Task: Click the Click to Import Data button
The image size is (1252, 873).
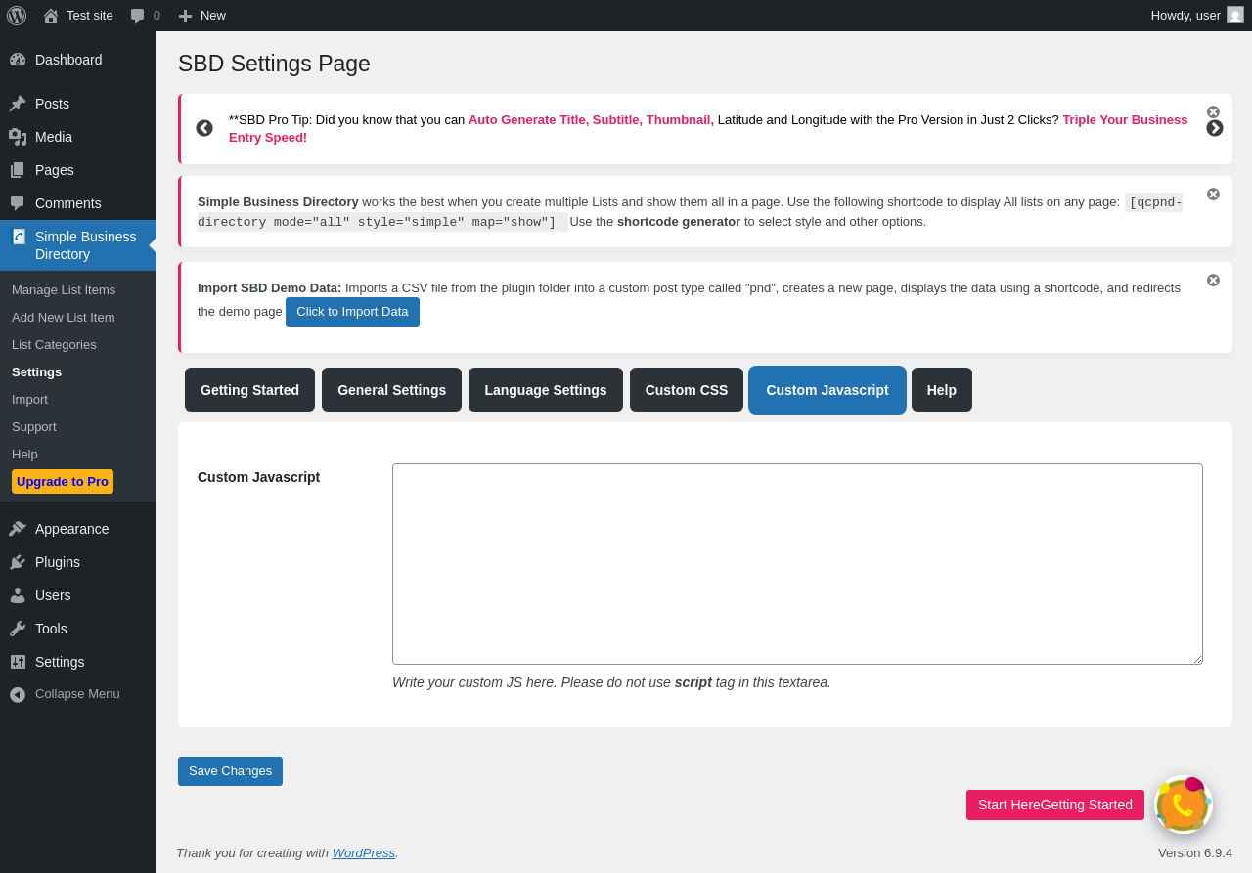Action: 352,312
